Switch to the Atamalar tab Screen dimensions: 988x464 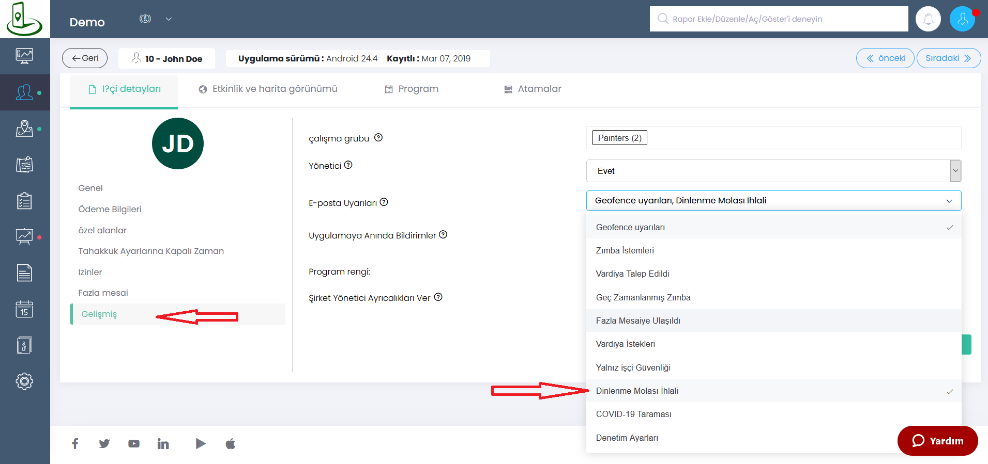pyautogui.click(x=533, y=89)
